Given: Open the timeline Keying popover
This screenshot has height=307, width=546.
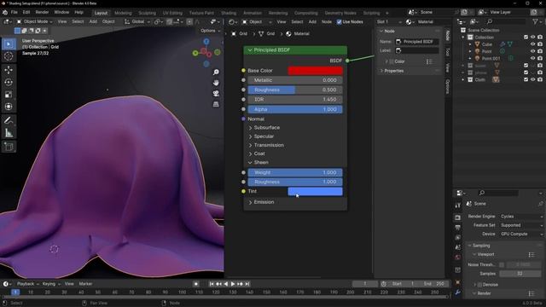Looking at the screenshot, I should (51, 284).
